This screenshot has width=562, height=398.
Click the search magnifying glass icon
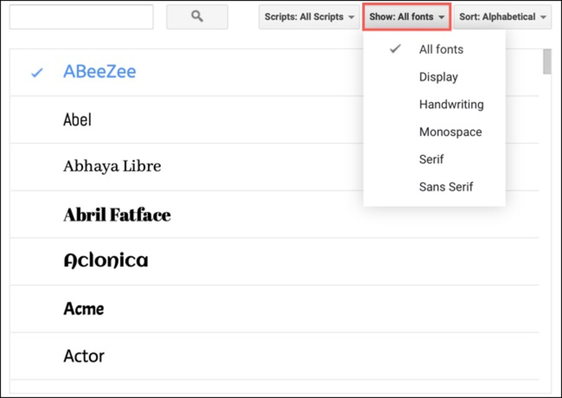tap(197, 17)
